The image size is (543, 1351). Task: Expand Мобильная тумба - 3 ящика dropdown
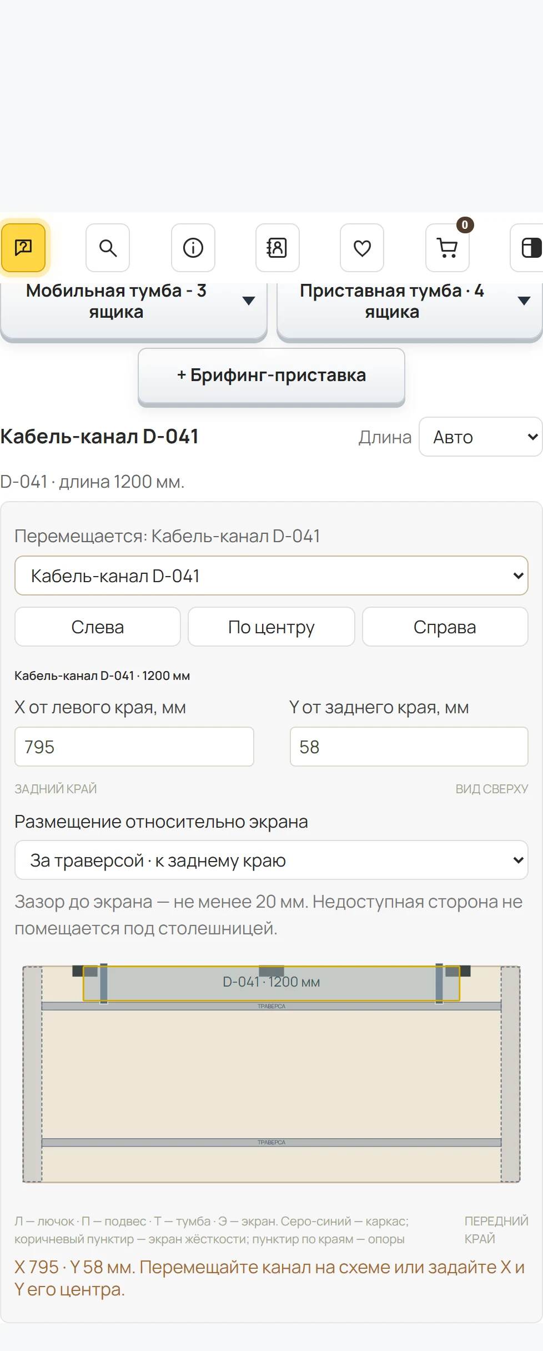[134, 310]
